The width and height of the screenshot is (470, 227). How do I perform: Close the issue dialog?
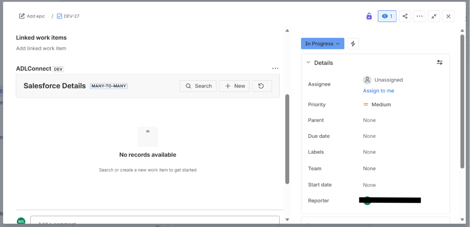pos(448,16)
